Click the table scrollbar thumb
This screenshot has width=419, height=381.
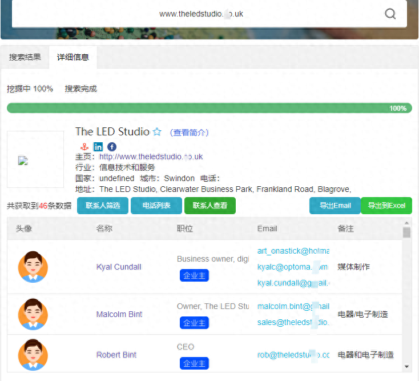coord(406,232)
